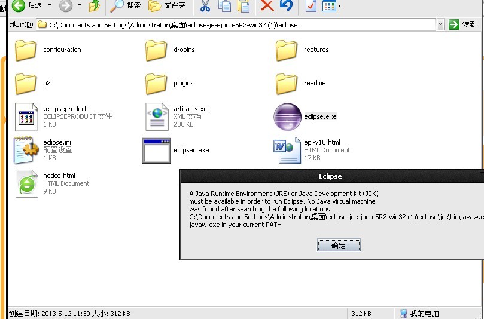Open the forward history dropdown arrow
This screenshot has width=484, height=319.
pyautogui.click(x=80, y=5)
